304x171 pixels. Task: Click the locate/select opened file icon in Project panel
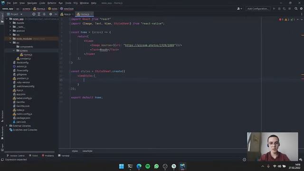point(34,14)
